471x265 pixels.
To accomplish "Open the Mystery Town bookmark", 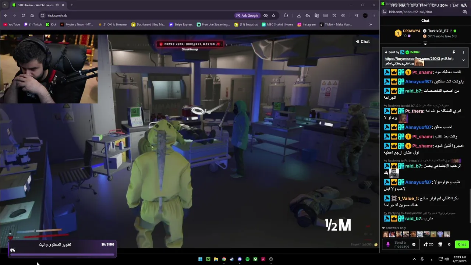I will 77,25.
